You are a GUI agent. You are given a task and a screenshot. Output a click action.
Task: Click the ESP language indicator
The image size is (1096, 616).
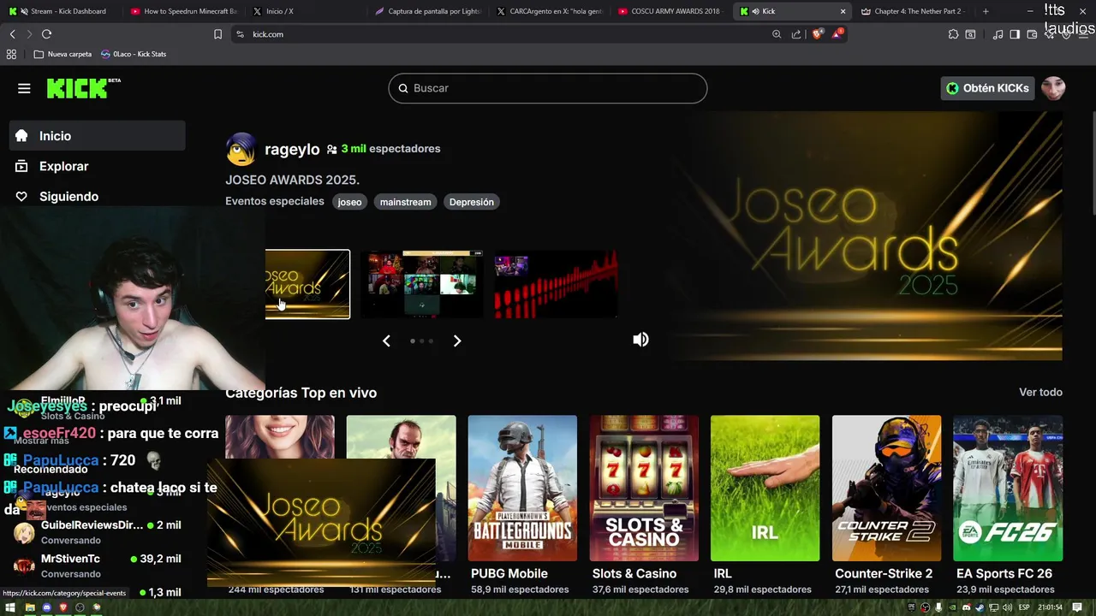1022,607
